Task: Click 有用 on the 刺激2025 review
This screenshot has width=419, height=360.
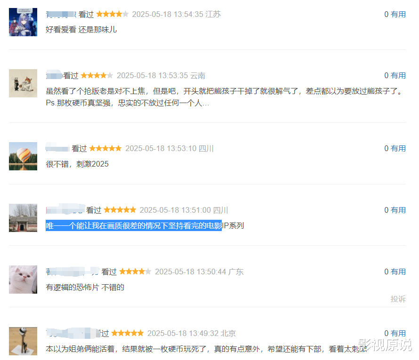Action: click(x=398, y=149)
